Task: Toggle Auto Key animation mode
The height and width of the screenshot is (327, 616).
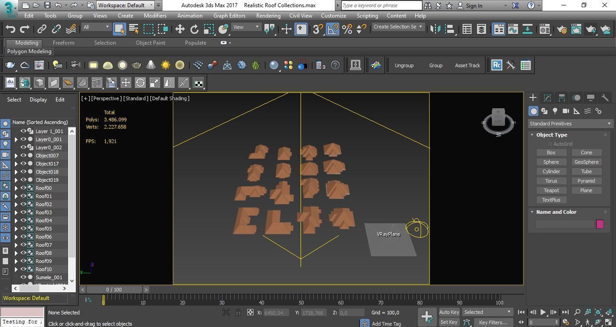Action: click(449, 312)
